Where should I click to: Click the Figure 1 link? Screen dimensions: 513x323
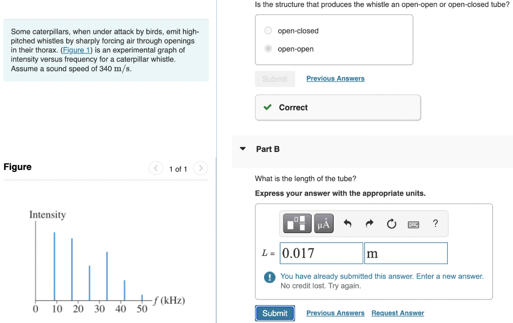[76, 50]
